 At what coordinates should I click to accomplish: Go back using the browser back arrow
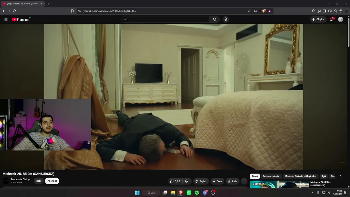coord(4,11)
